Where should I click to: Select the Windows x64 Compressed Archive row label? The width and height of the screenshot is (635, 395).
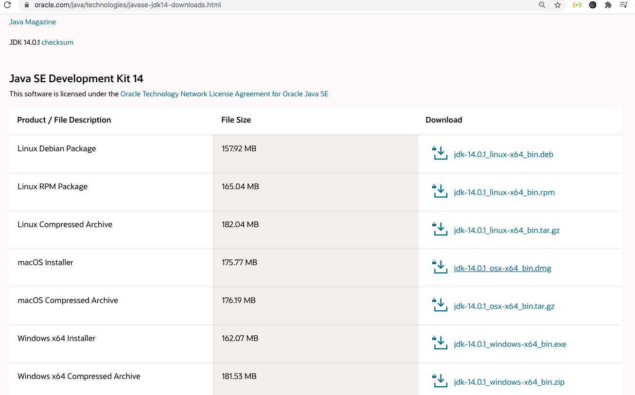79,376
